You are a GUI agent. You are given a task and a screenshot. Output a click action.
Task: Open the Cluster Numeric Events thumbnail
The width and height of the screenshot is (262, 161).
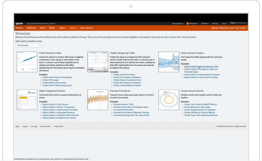tap(169, 100)
